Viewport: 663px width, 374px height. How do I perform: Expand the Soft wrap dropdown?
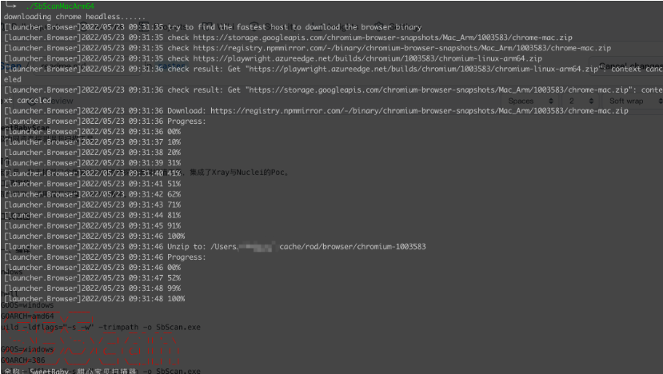click(x=632, y=101)
